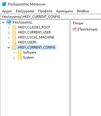Open the Βοήθεια menu
This screenshot has height=116, width=101.
[83, 11]
